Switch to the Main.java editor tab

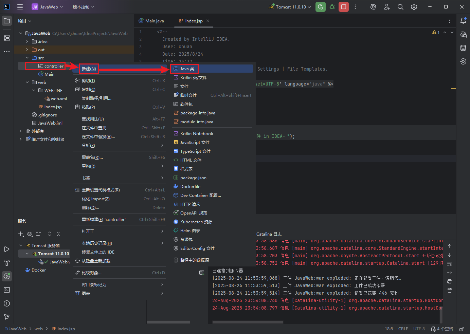click(x=151, y=21)
